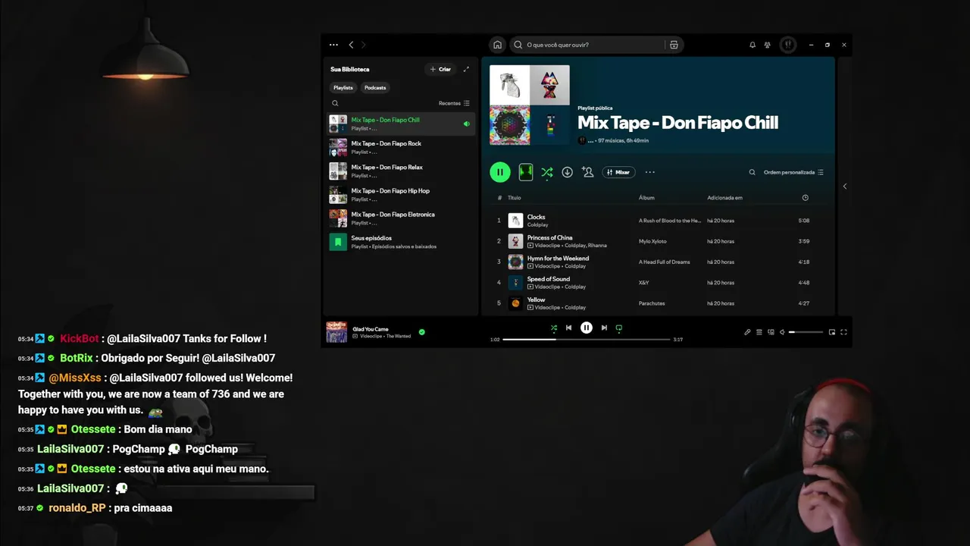This screenshot has width=970, height=546.
Task: Go back with the left arrow
Action: tap(351, 45)
